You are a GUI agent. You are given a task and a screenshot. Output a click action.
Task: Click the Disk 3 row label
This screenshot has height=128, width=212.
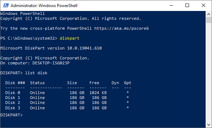coord(13,108)
